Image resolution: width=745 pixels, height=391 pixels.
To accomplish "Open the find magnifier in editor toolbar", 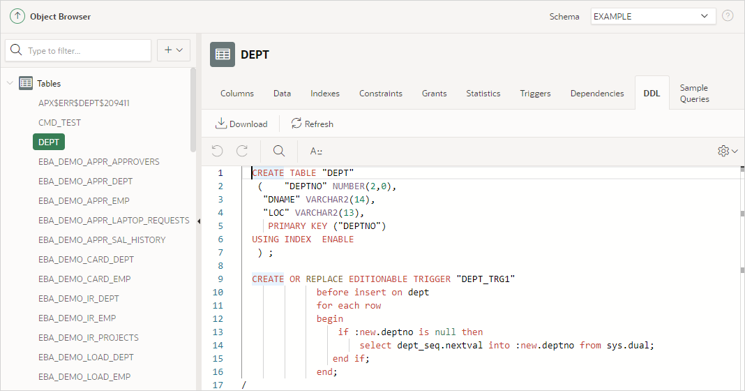I will point(279,151).
